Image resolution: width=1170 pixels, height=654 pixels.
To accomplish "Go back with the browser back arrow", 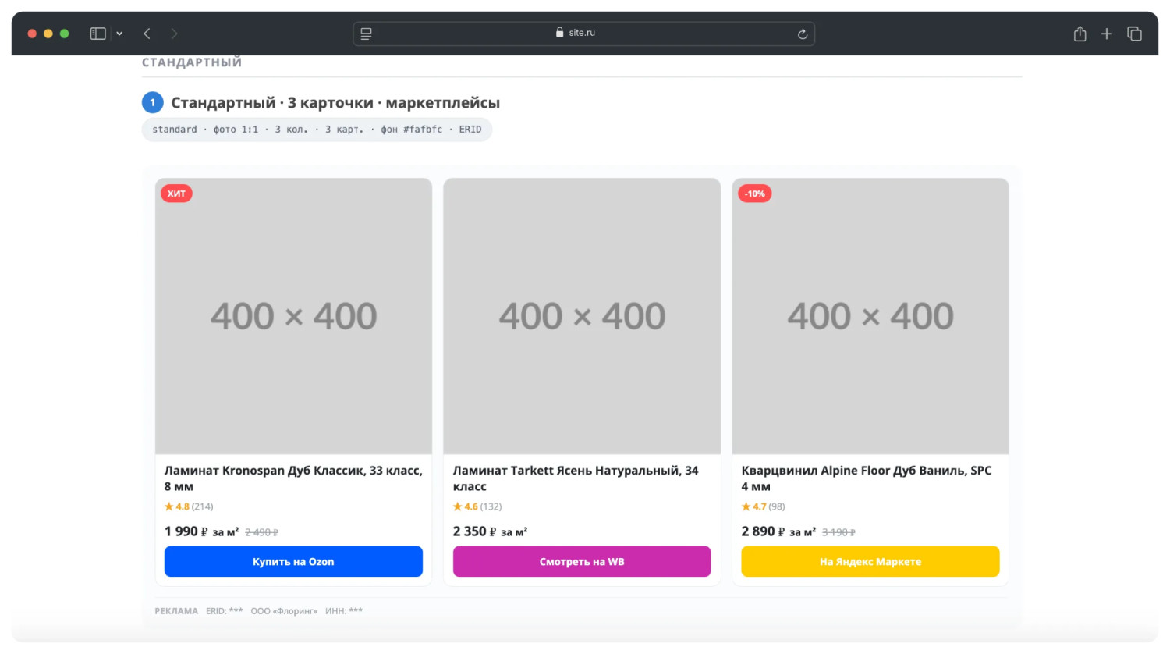I will [147, 34].
